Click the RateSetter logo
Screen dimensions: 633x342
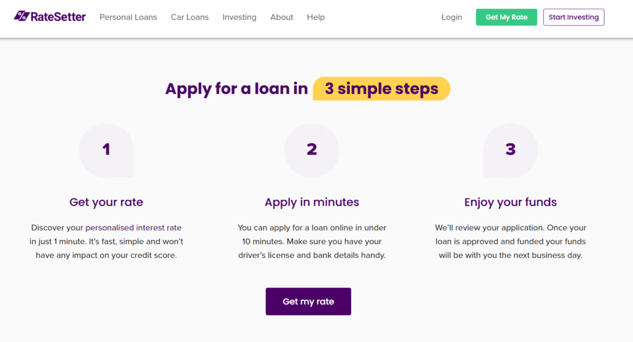[x=50, y=17]
